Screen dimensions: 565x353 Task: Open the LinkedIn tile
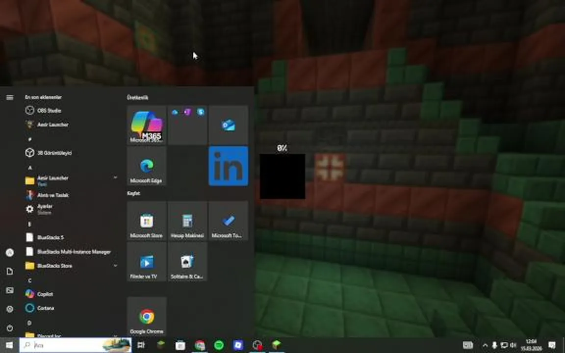click(x=229, y=166)
